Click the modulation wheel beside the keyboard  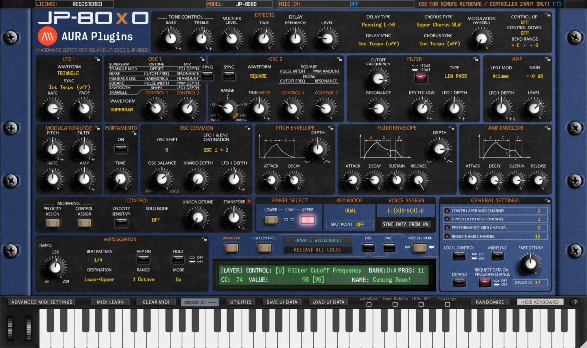[29, 328]
